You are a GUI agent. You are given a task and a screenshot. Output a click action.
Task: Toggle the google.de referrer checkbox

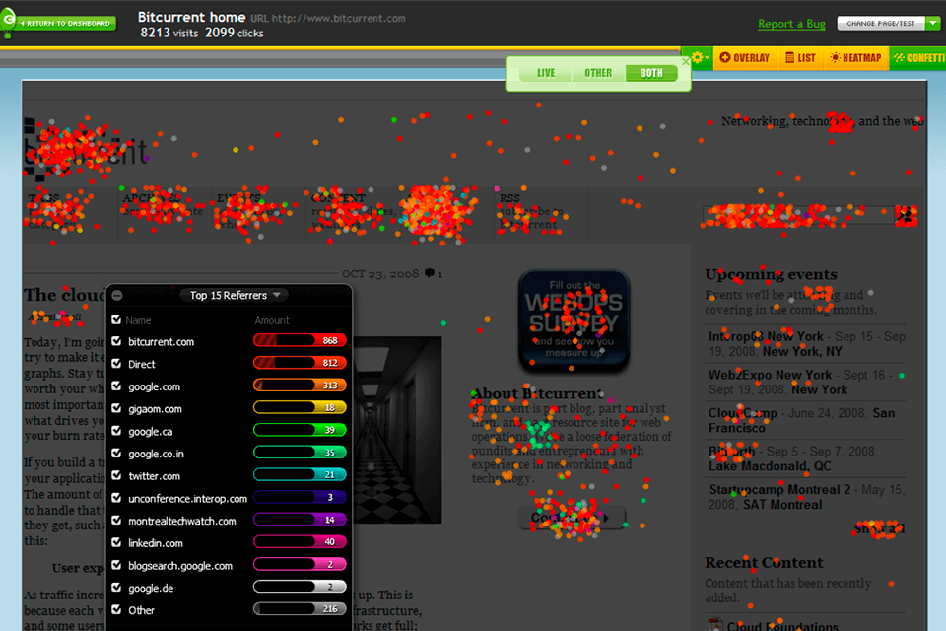116,587
